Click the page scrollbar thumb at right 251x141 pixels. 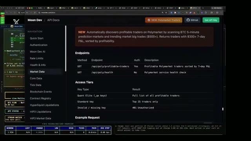[223, 109]
